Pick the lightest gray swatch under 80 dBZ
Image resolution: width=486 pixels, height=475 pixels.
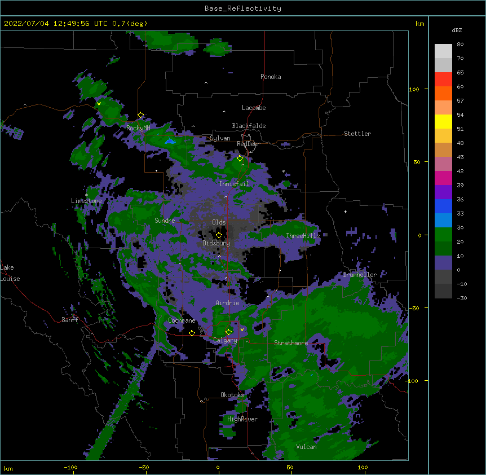(443, 51)
